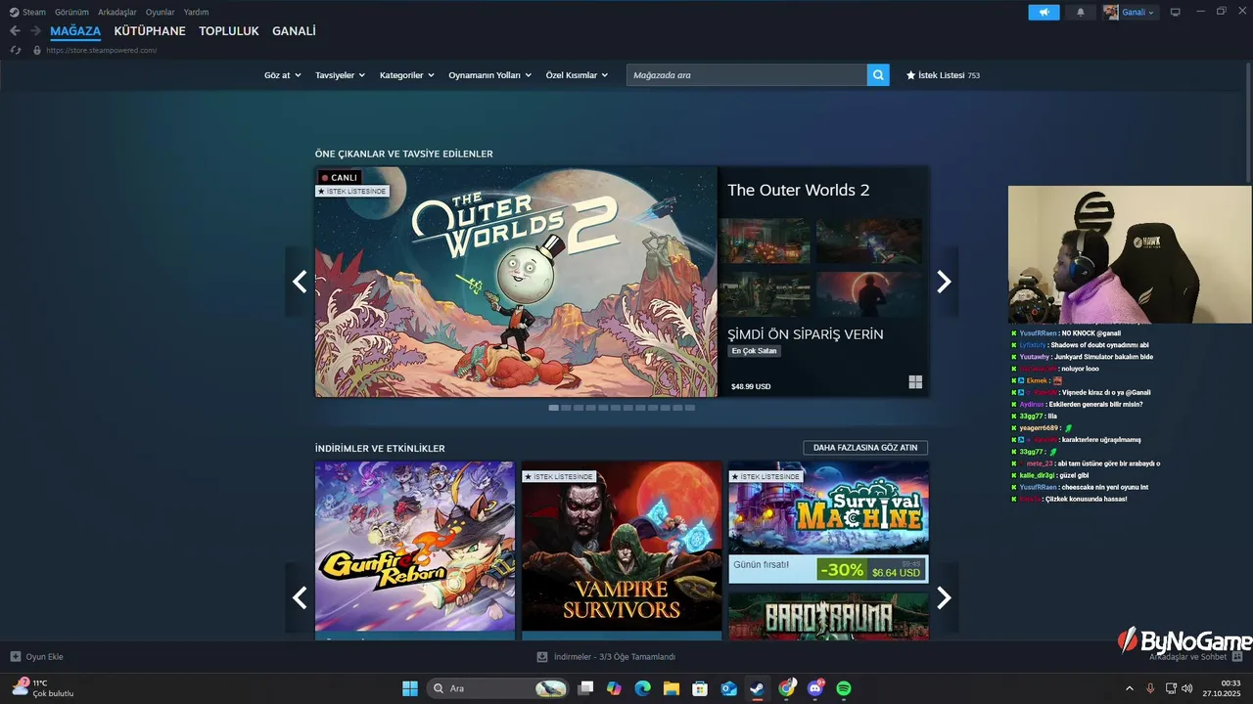1253x704 pixels.
Task: Expand the Özel Kısımlar dropdown
Action: point(577,75)
